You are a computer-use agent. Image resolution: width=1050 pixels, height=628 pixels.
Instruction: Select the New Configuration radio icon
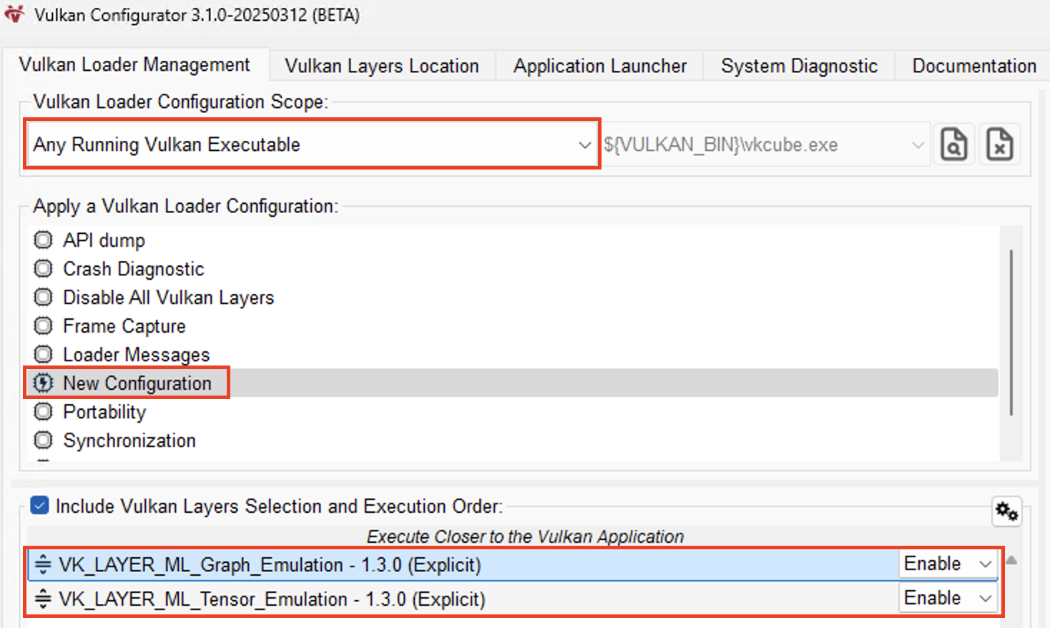44,383
